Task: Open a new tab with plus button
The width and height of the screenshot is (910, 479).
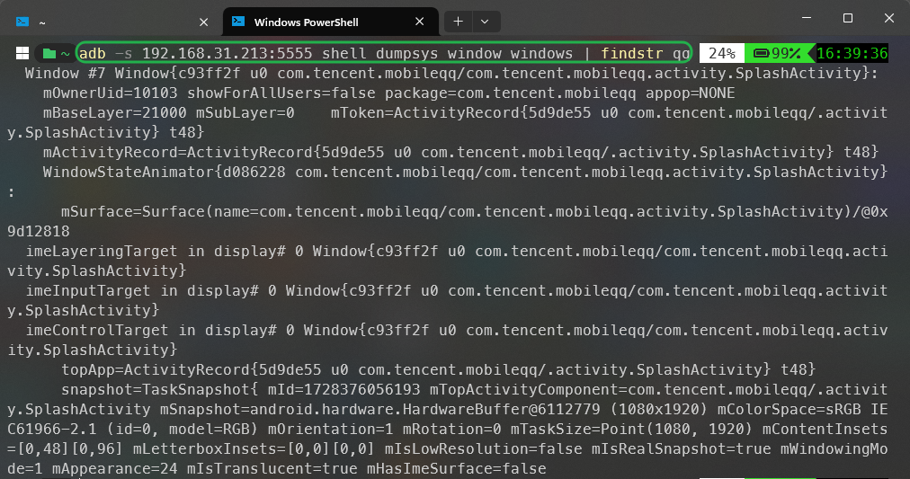Action: click(x=458, y=22)
